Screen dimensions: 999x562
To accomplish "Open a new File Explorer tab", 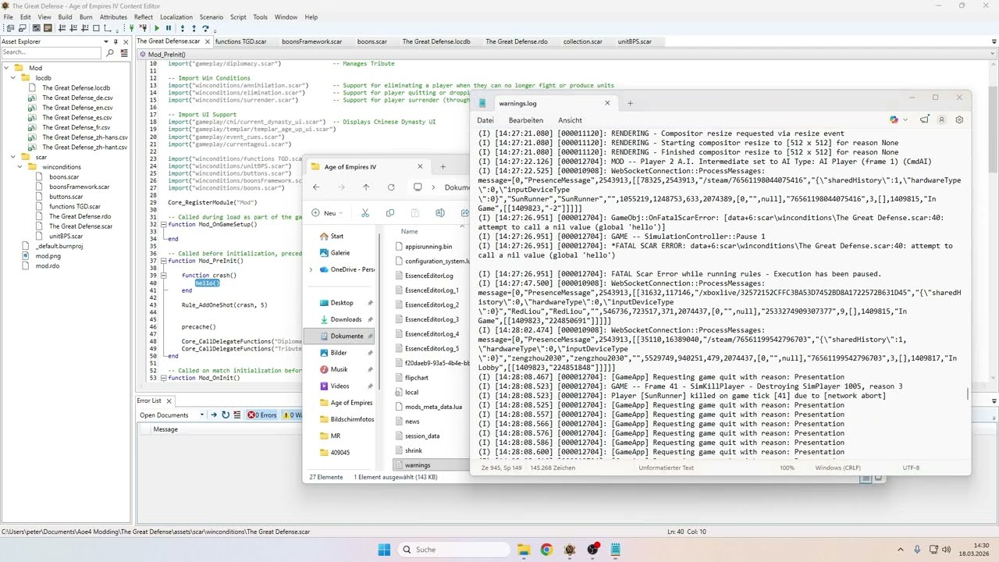I will (443, 166).
